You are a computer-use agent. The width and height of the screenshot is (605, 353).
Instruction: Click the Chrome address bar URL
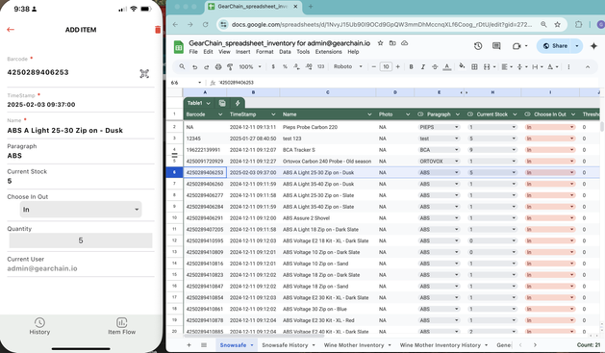[381, 24]
